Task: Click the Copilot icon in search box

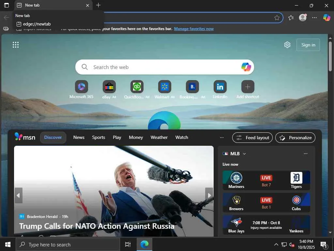Action: pyautogui.click(x=246, y=67)
